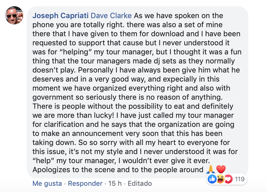Open the 15 h timestamp link

pos(115,184)
